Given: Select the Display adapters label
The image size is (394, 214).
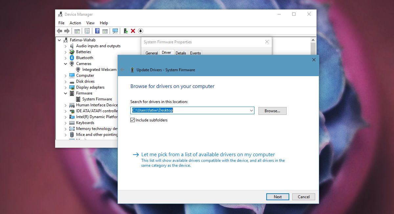Looking at the screenshot, I should pyautogui.click(x=90, y=87).
